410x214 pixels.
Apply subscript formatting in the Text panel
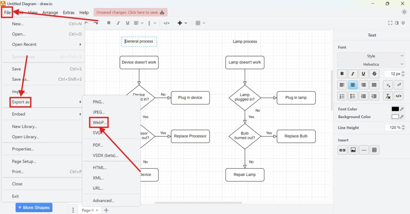click(388, 85)
